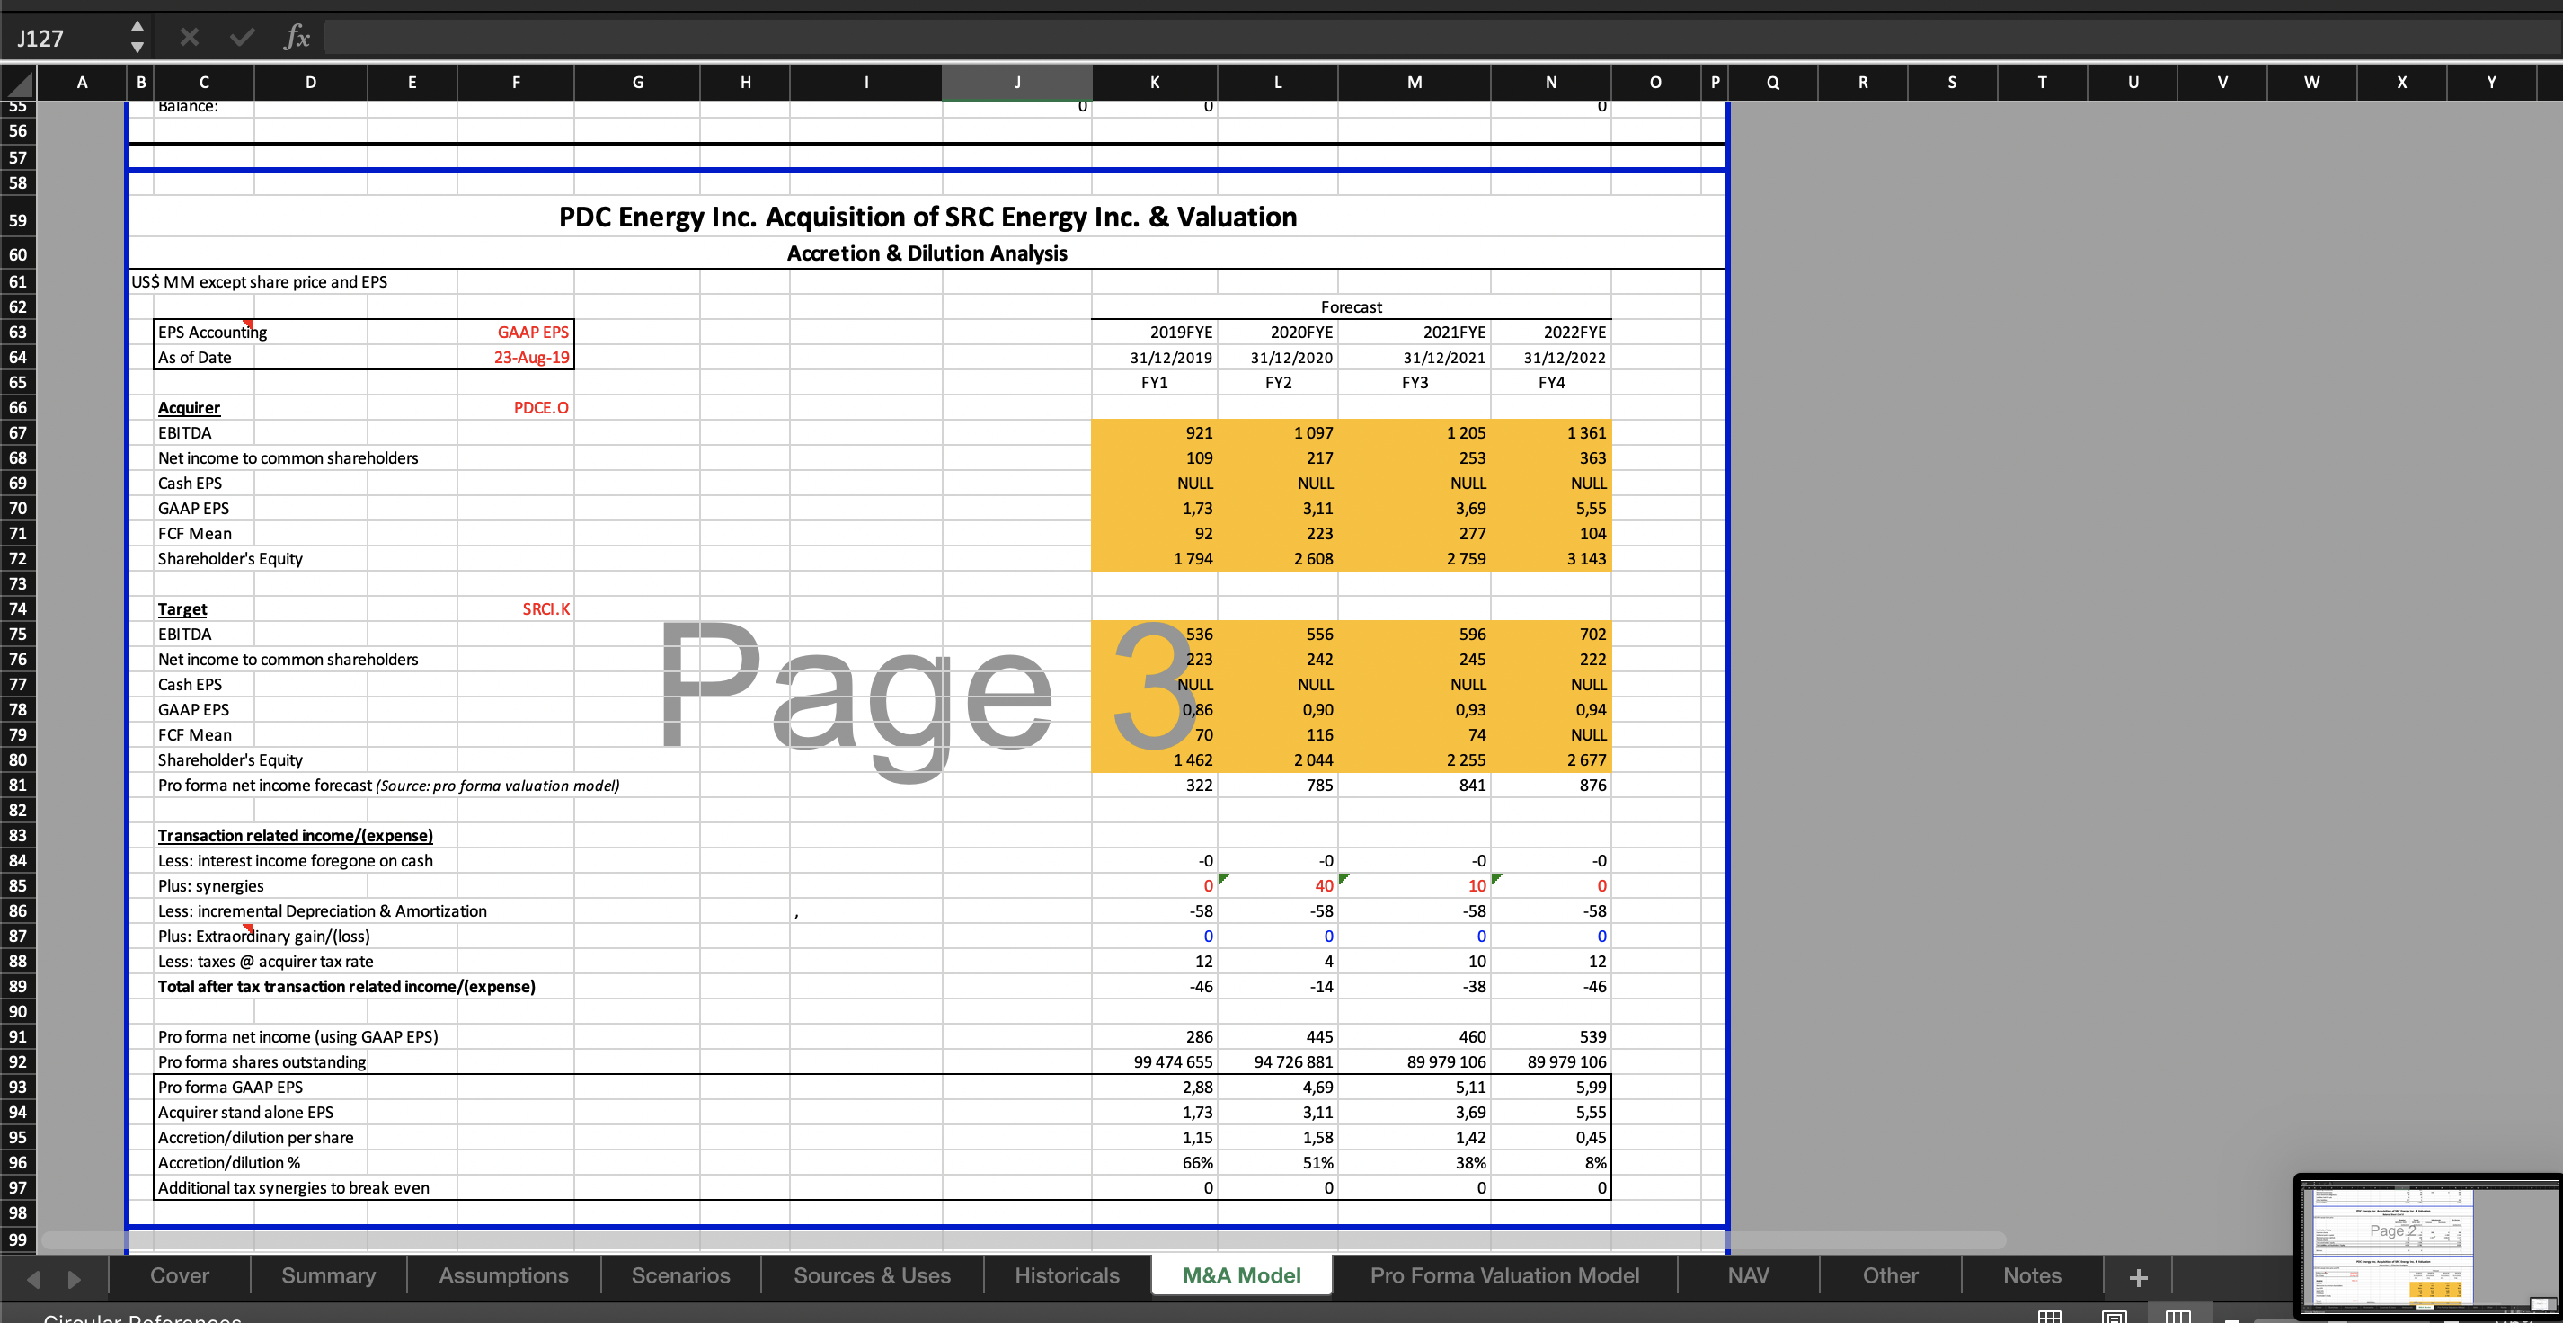2563x1323 pixels.
Task: Click the cancel entry X icon
Action: pyautogui.click(x=189, y=38)
